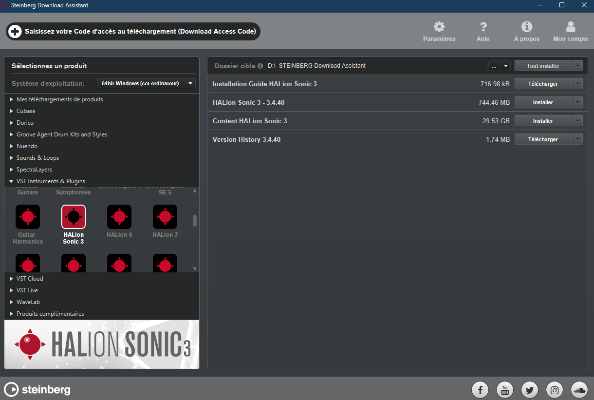
Task: Open options arrow for HALion Sonic 3 - 3.4.40
Action: point(578,102)
